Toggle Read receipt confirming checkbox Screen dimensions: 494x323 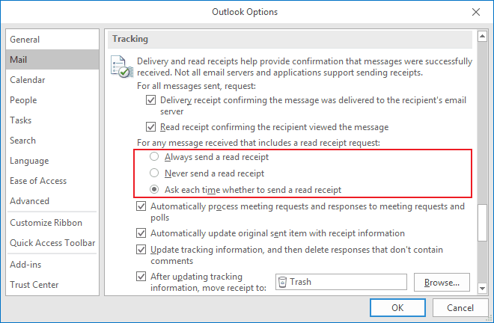(x=150, y=127)
